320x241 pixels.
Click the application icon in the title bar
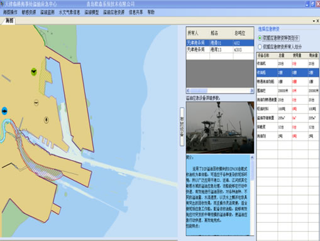point(2,4)
